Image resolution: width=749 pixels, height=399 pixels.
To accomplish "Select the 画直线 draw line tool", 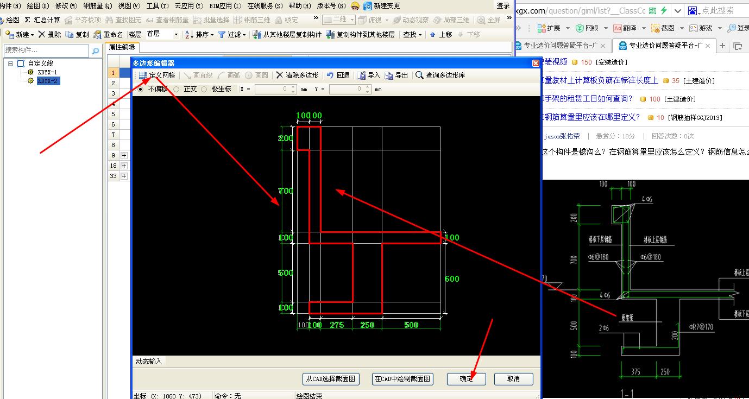I will pos(198,75).
